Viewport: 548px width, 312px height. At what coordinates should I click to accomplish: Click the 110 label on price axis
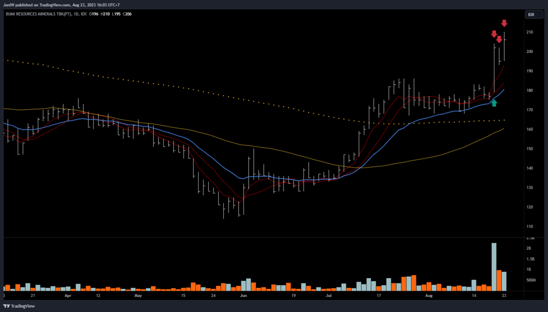(530, 226)
